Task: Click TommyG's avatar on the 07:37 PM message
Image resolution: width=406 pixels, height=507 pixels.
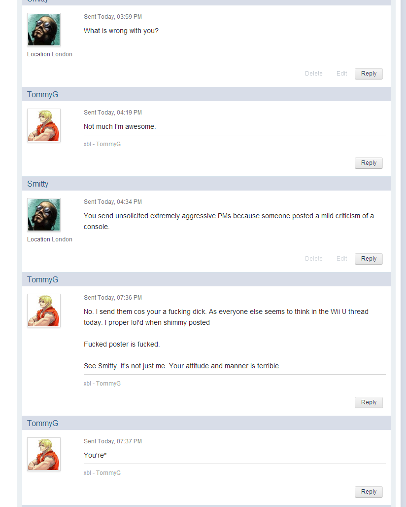Action: click(43, 454)
